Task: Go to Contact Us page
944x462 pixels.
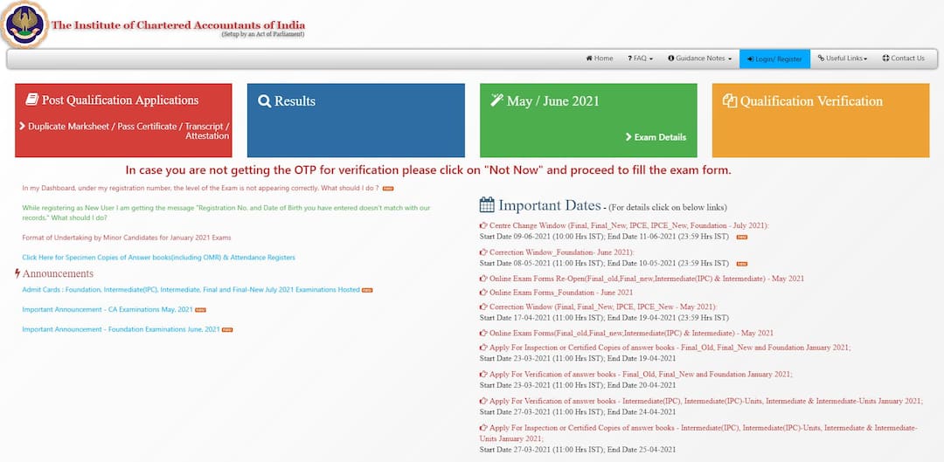Action: pos(907,59)
